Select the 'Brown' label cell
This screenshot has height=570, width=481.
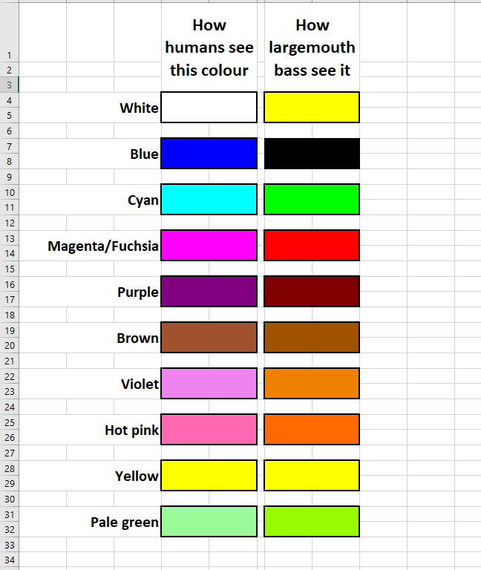coord(137,338)
